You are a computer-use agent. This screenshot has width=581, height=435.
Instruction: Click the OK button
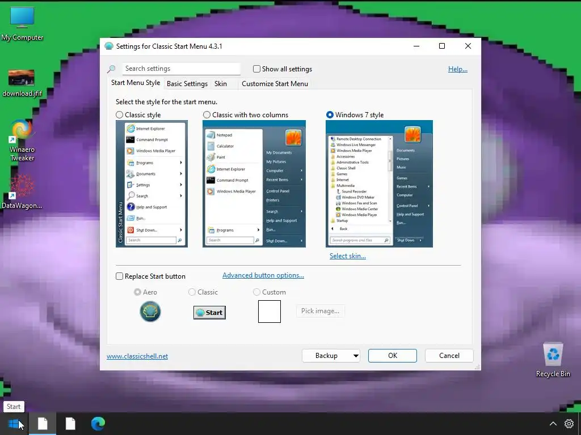coord(393,356)
